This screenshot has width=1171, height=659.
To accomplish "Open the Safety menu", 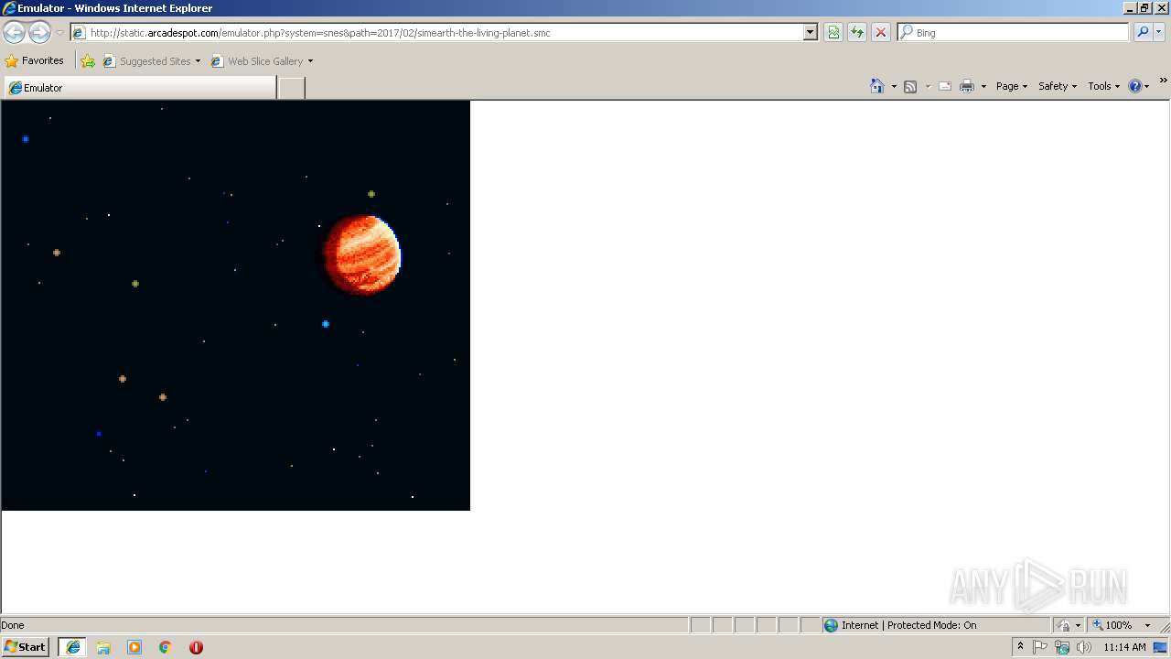I will coord(1058,86).
